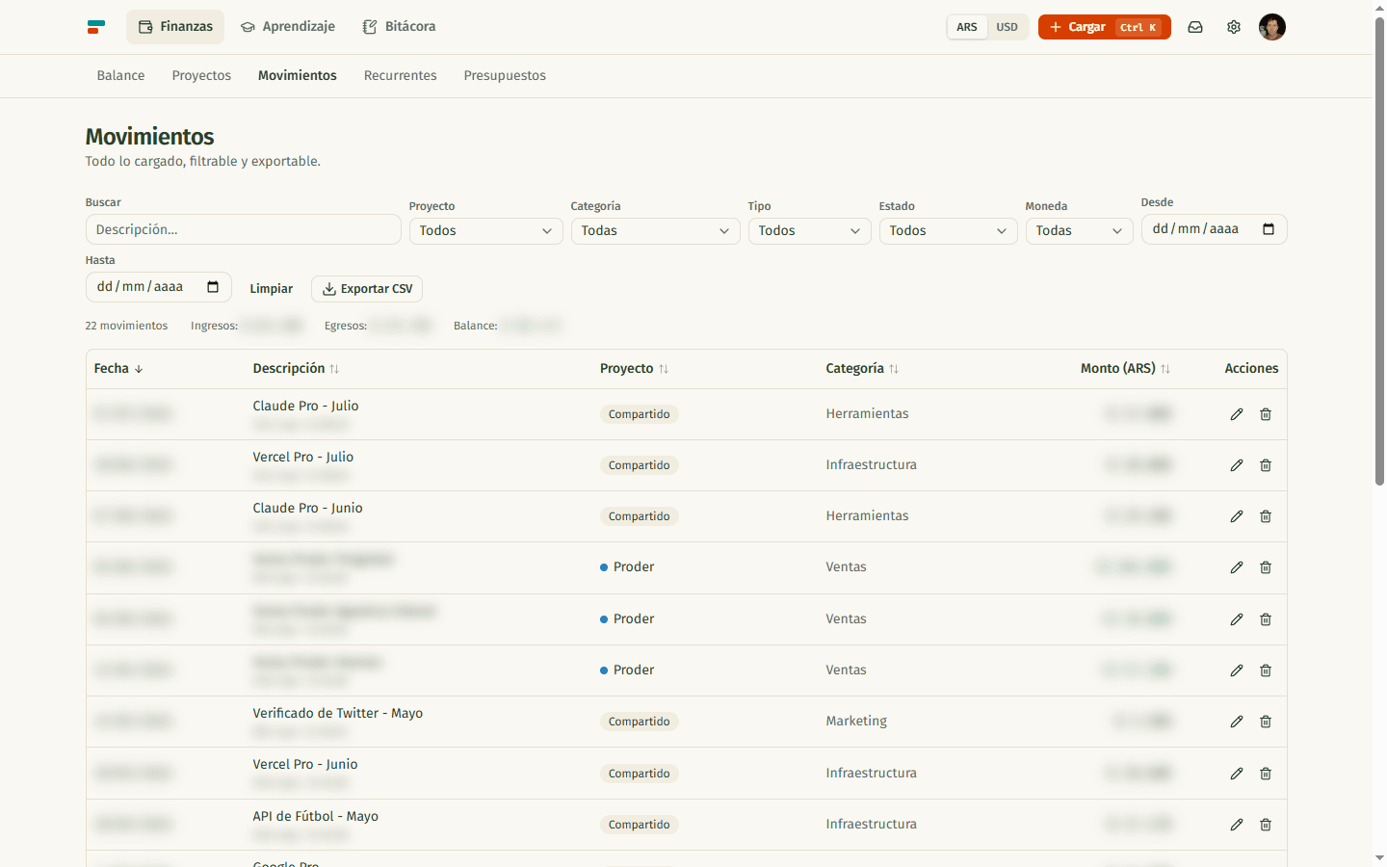Sort table by Proyecto column

click(634, 369)
